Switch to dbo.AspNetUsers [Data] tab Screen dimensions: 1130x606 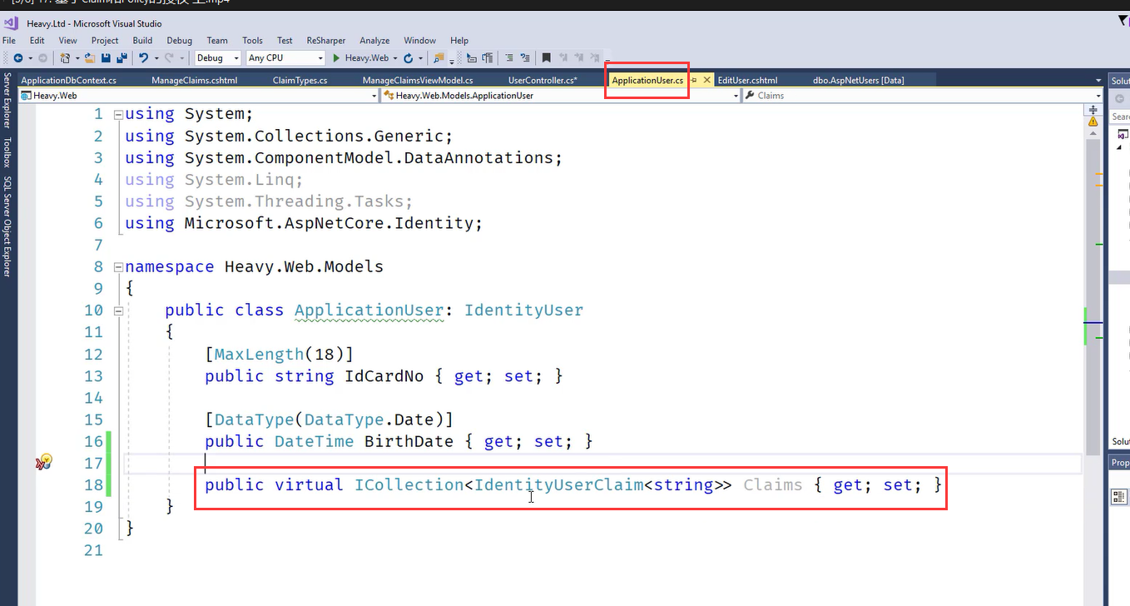[x=858, y=80]
